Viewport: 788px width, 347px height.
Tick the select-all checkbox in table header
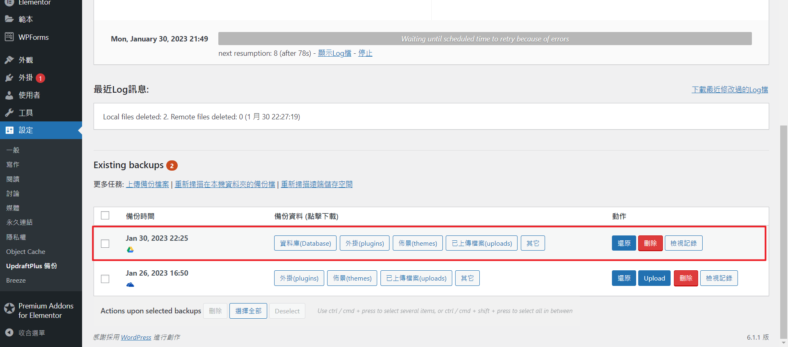[x=105, y=215]
